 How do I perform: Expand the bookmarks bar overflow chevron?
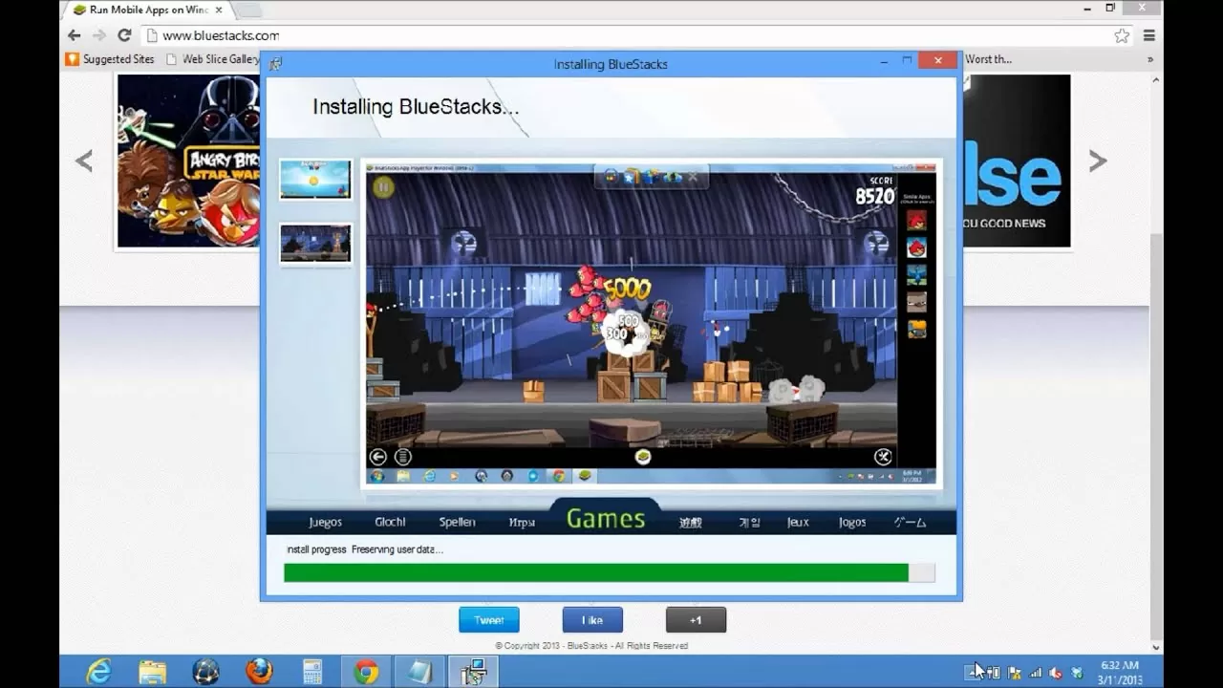pyautogui.click(x=1149, y=59)
